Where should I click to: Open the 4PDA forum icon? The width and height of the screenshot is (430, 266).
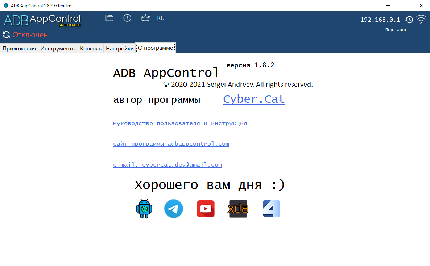[272, 209]
